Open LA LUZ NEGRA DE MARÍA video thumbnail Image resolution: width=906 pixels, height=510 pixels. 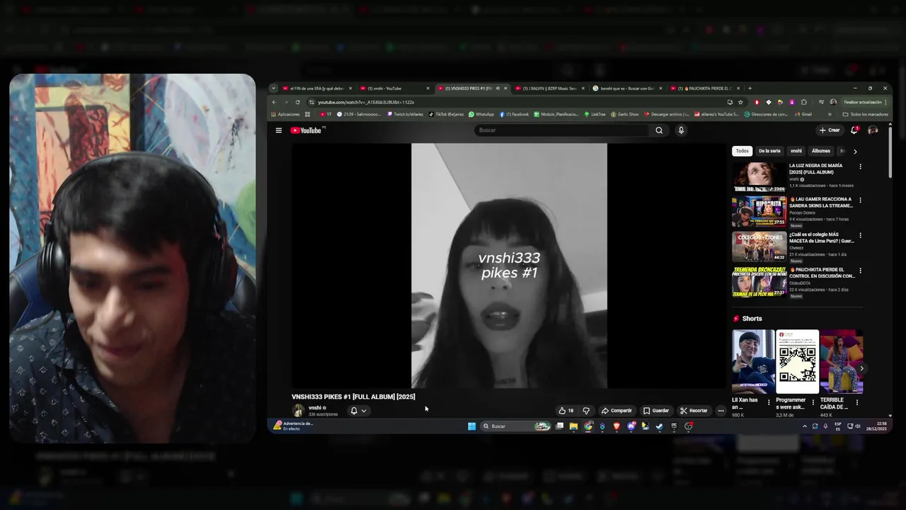[x=759, y=178]
